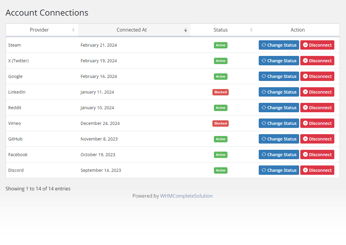Change Status for GitHub connection
Viewport: 346px width, 245px height.
tap(279, 139)
